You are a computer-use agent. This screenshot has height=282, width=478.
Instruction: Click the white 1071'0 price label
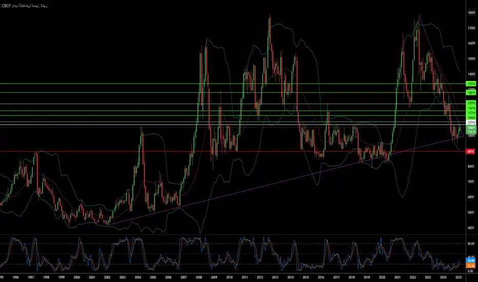pyautogui.click(x=471, y=123)
